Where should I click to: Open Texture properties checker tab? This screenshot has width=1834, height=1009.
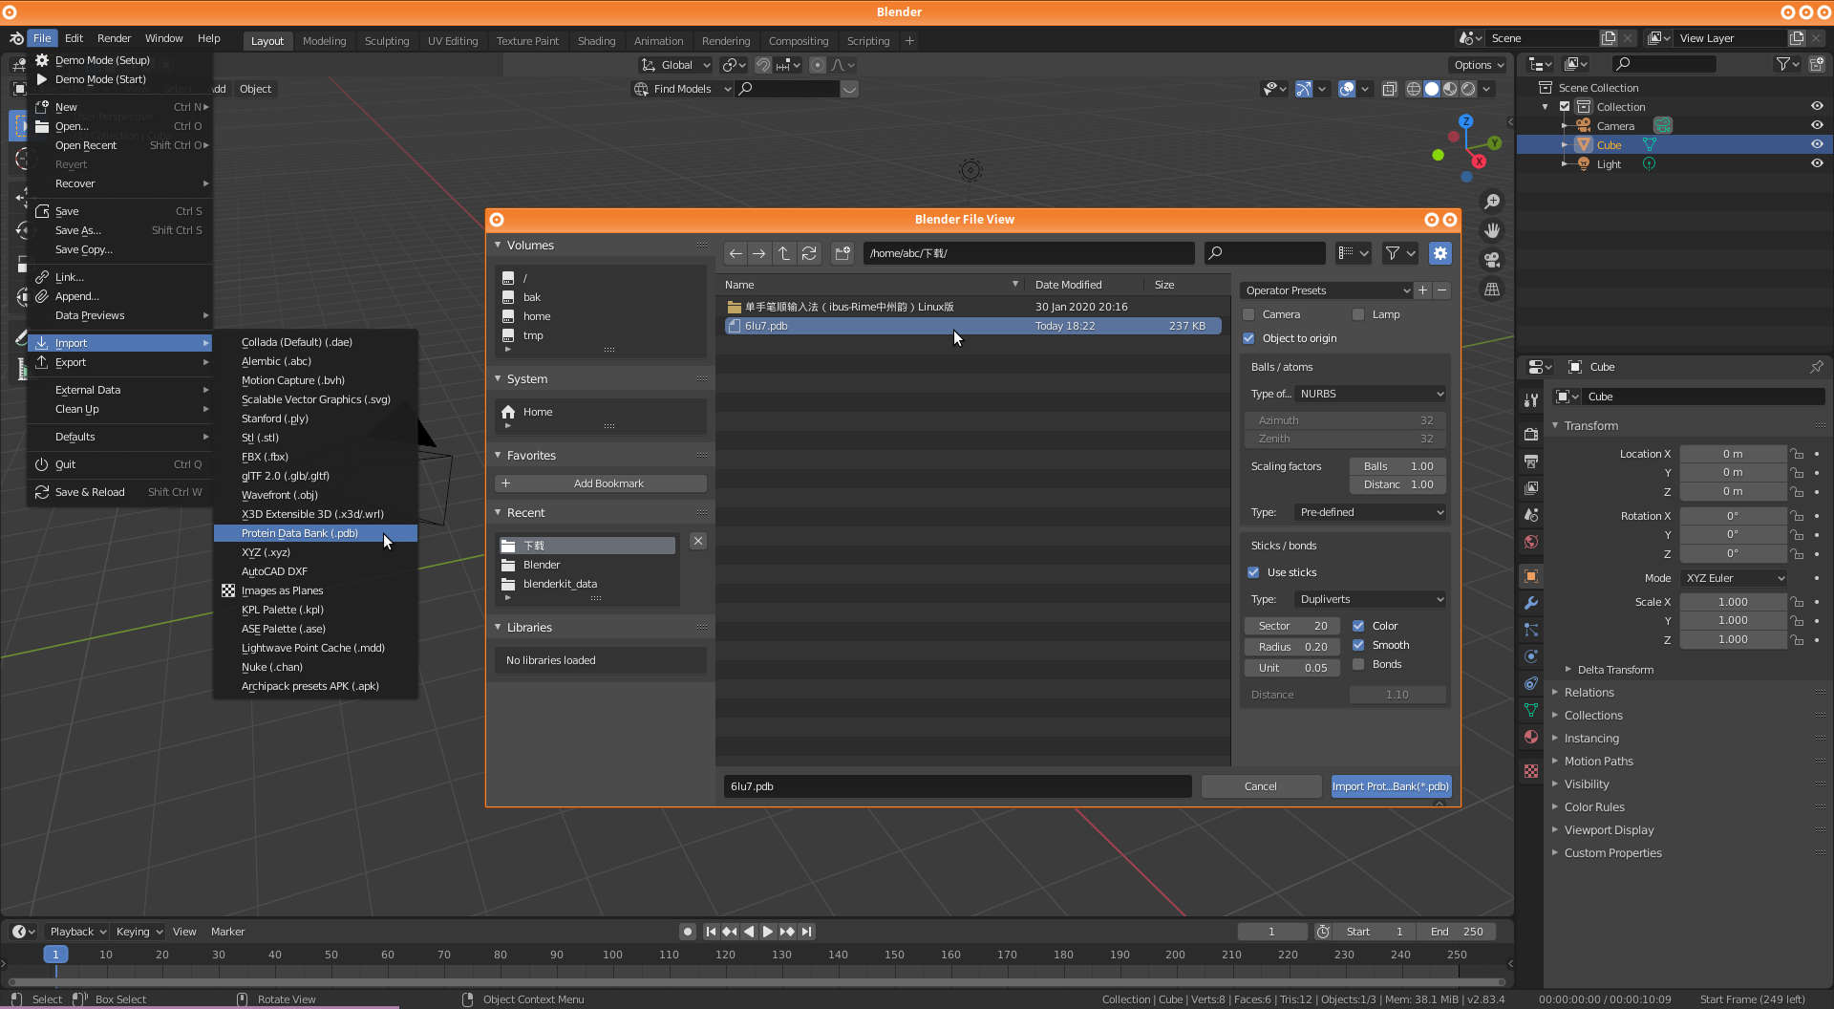coord(1531,771)
